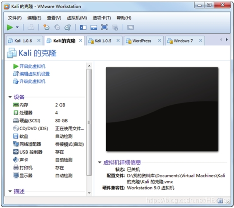Select the 打印机 device row
Screen dimensions: 234x208
point(48,168)
